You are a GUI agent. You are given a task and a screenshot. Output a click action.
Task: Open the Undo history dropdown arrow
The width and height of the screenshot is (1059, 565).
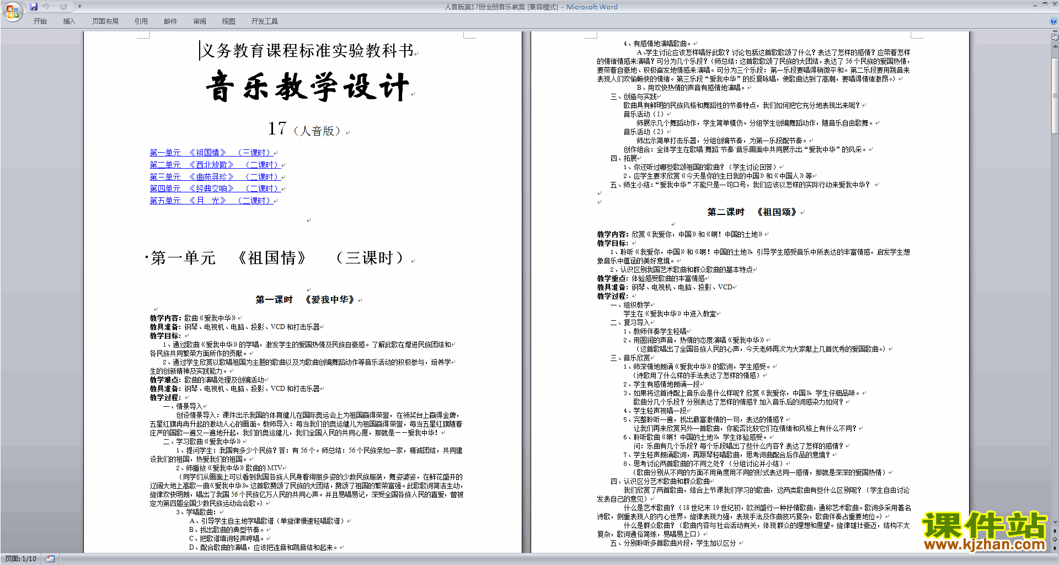(x=54, y=7)
